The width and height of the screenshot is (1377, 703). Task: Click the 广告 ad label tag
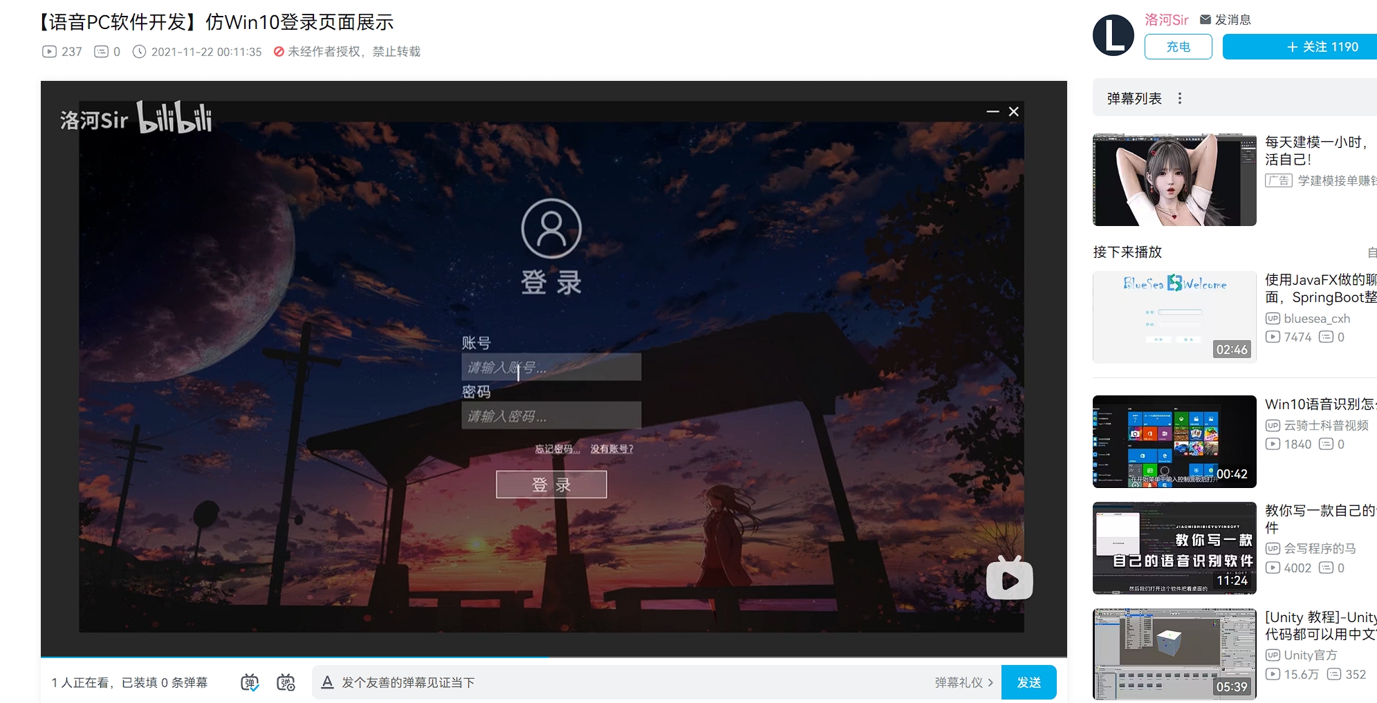(x=1278, y=180)
